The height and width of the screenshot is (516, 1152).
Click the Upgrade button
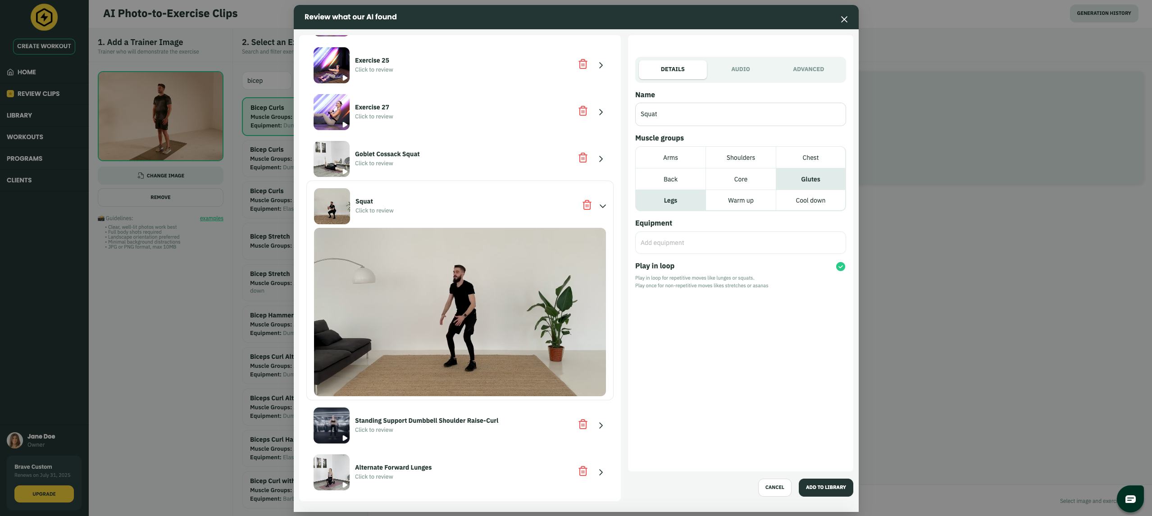click(x=44, y=494)
